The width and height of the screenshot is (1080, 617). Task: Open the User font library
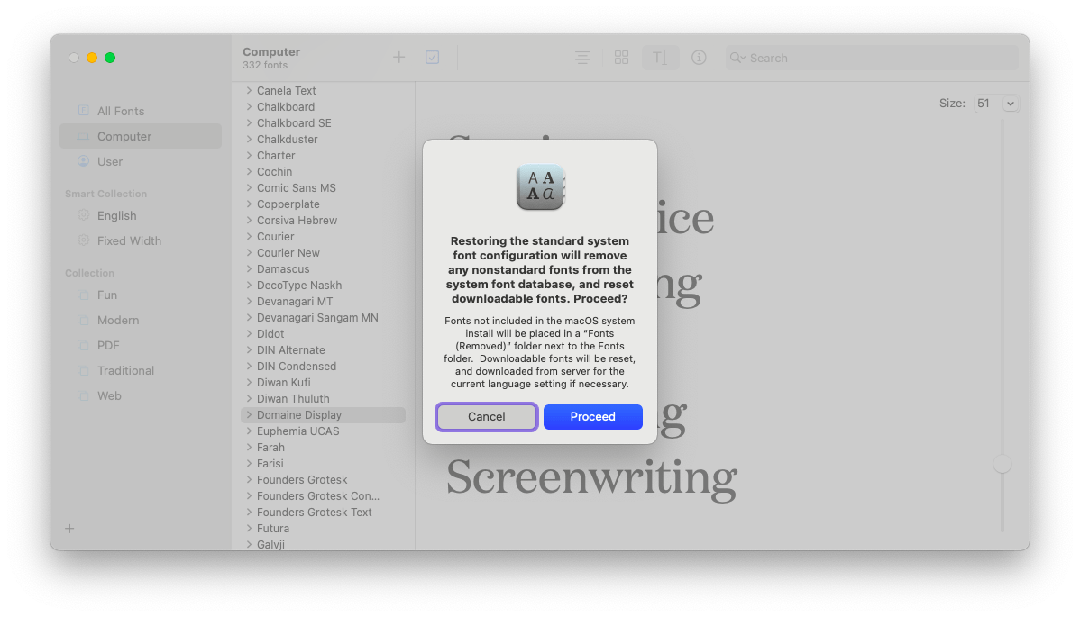point(111,161)
